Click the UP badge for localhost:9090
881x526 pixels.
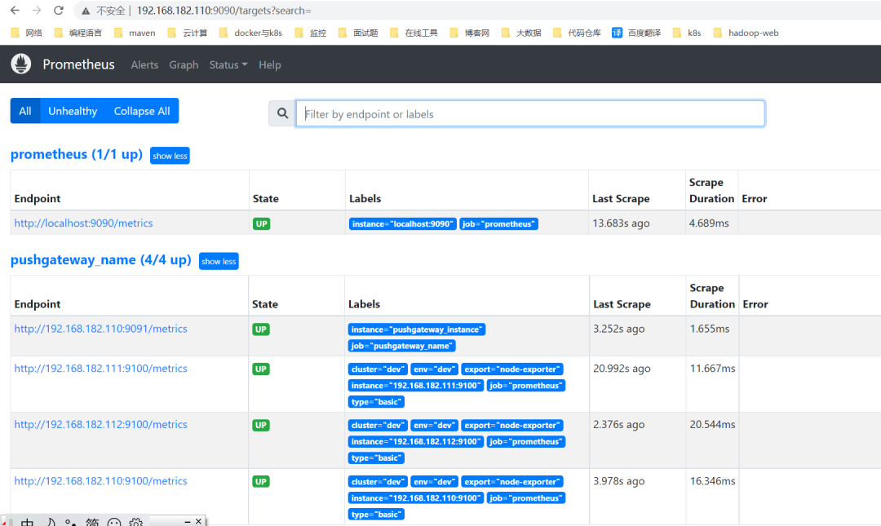coord(261,223)
